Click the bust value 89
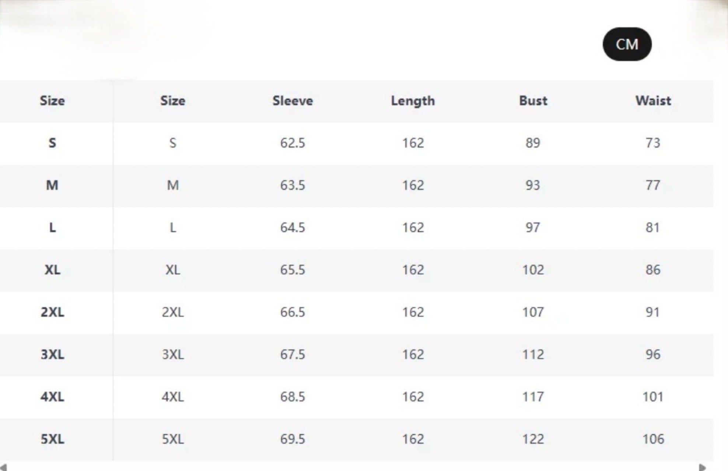Screen dimensions: 728x471 click(x=533, y=143)
